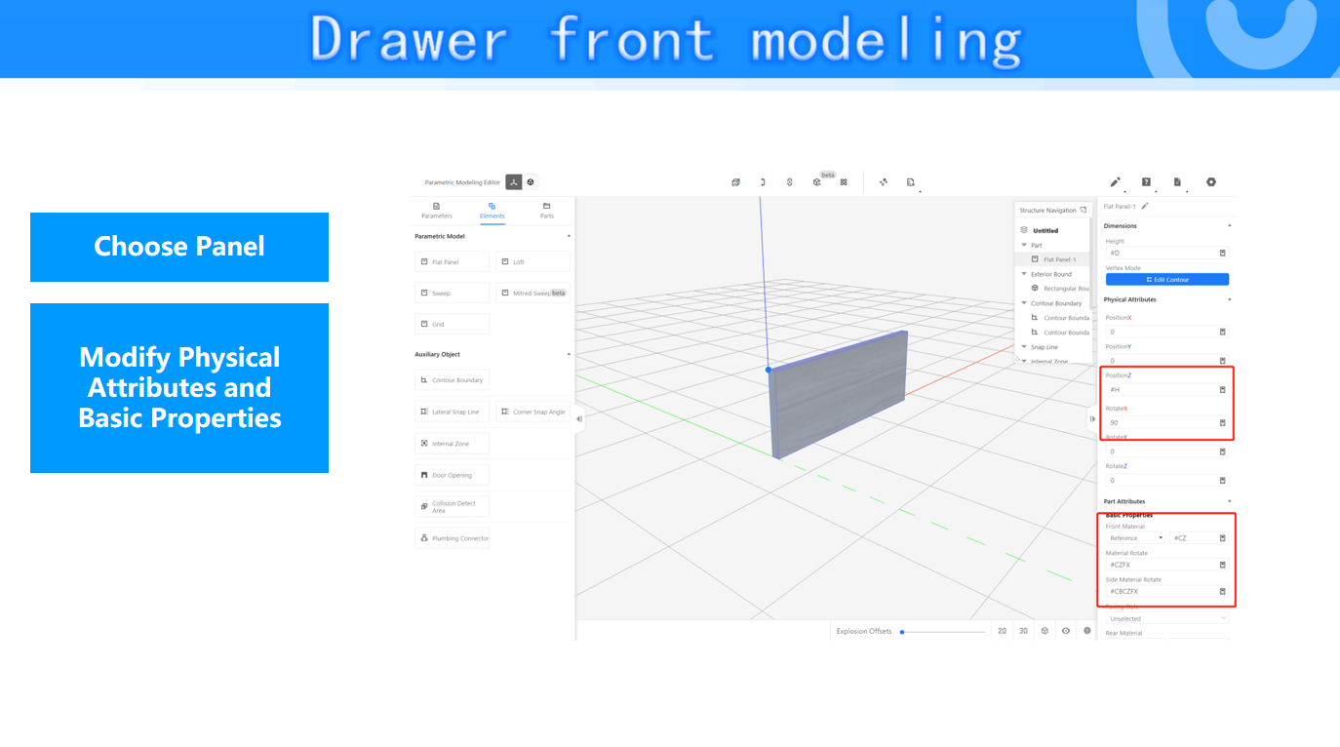This screenshot has height=747, width=1340.
Task: Adjust the Explosion Offsets slider handle
Action: pyautogui.click(x=902, y=632)
